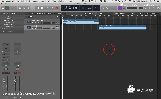Viewport: 161px width, 99px height.
Task: Toggle the Mute checkbox in Region inspector
Action: tap(12, 16)
